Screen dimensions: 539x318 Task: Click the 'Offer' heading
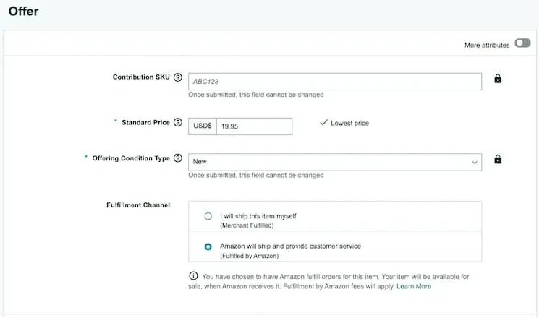pos(23,12)
